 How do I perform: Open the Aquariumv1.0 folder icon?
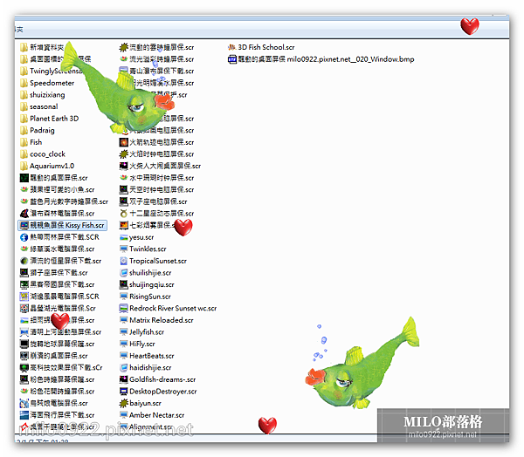[24, 166]
